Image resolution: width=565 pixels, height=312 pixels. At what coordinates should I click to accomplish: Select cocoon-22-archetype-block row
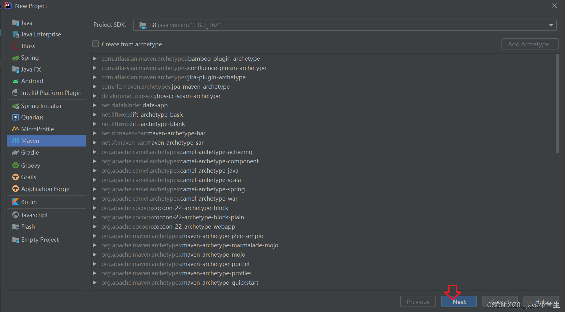[x=323, y=208]
